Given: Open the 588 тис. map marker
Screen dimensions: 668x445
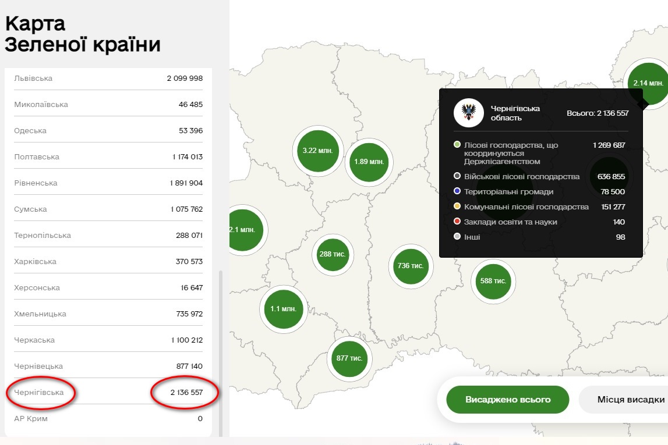Looking at the screenshot, I should (x=493, y=281).
